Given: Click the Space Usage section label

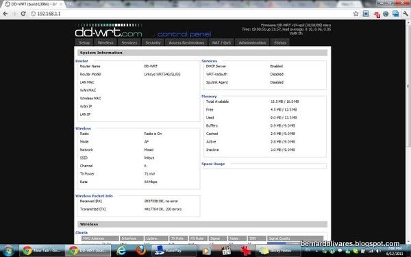Looking at the screenshot, I should (213, 164).
